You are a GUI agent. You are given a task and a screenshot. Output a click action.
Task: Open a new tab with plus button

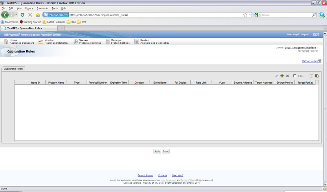[61, 28]
